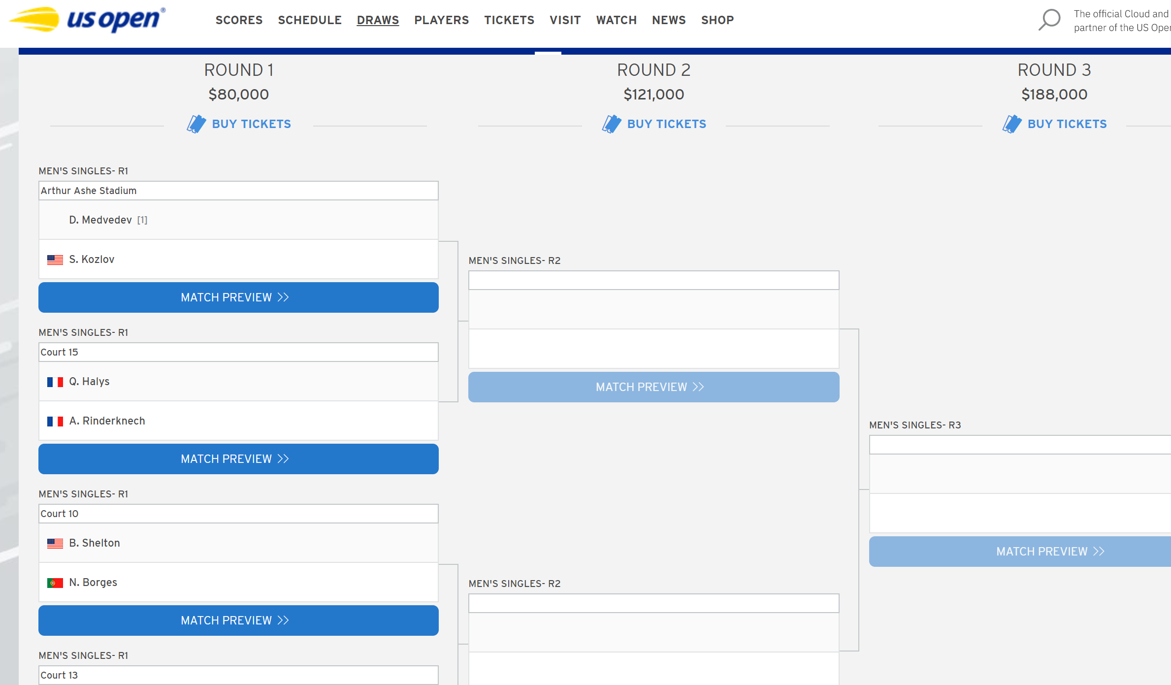The width and height of the screenshot is (1171, 685).
Task: Go to the PLAYERS page
Action: click(x=441, y=20)
